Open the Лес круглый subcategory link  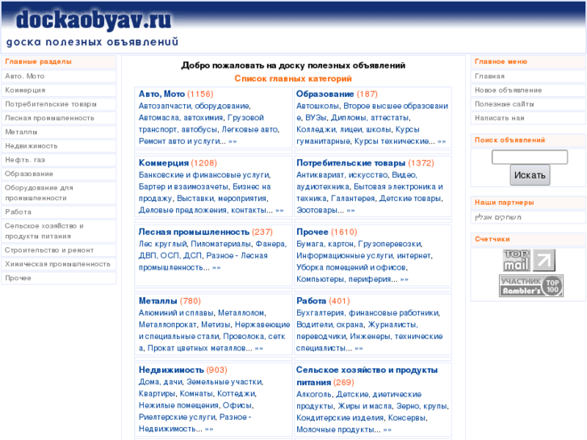point(162,244)
